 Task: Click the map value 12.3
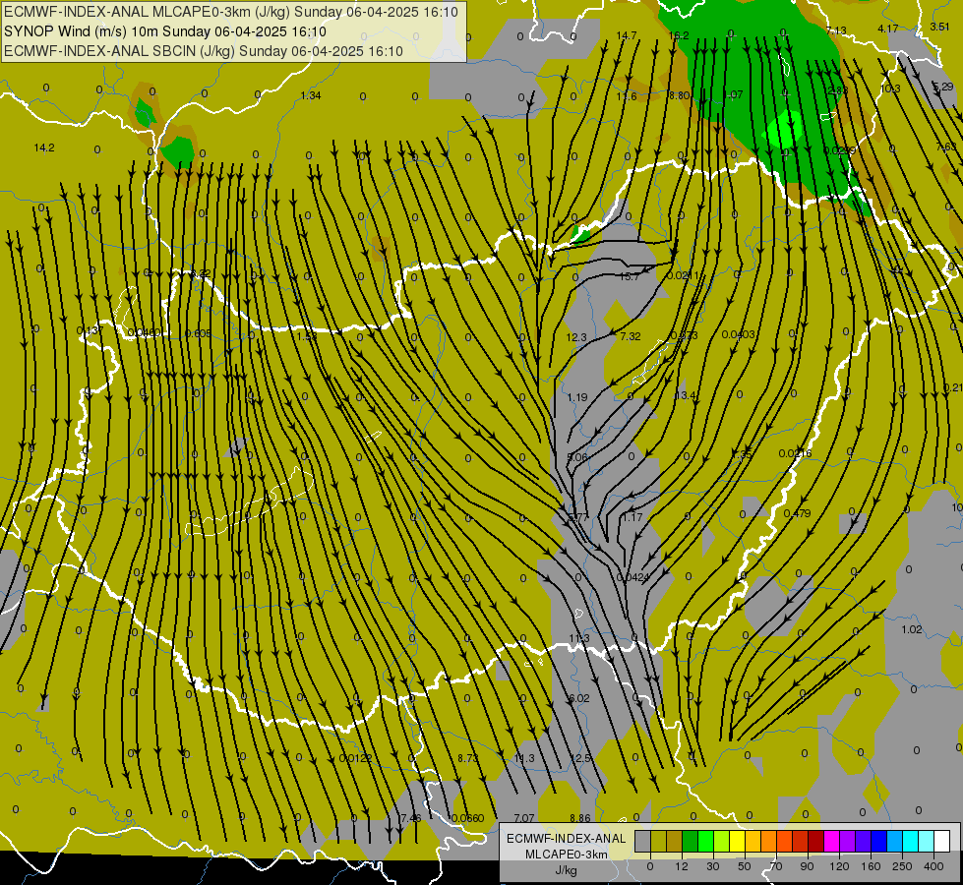[x=576, y=337]
